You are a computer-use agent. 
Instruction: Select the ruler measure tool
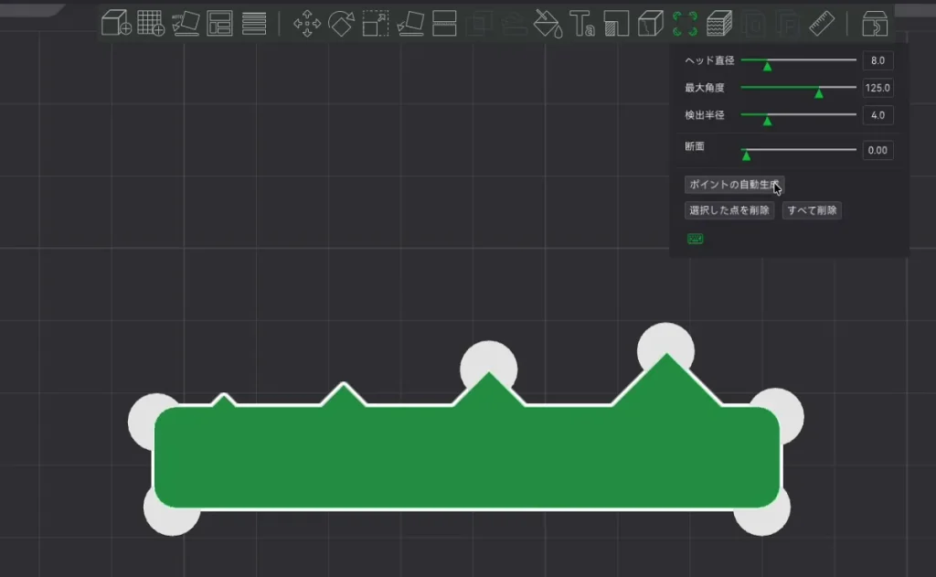click(822, 24)
